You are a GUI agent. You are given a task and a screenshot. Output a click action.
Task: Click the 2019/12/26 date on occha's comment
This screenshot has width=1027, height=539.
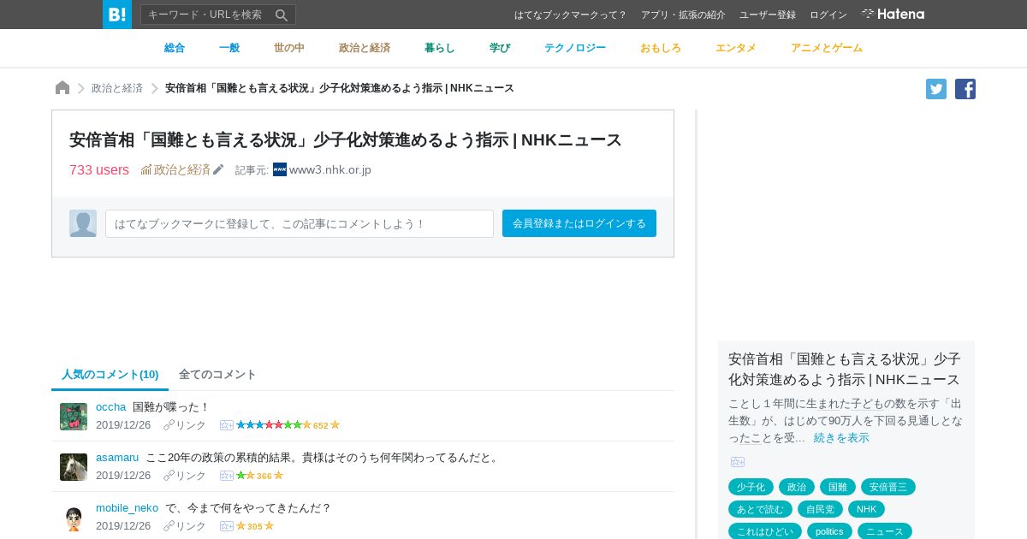[123, 425]
